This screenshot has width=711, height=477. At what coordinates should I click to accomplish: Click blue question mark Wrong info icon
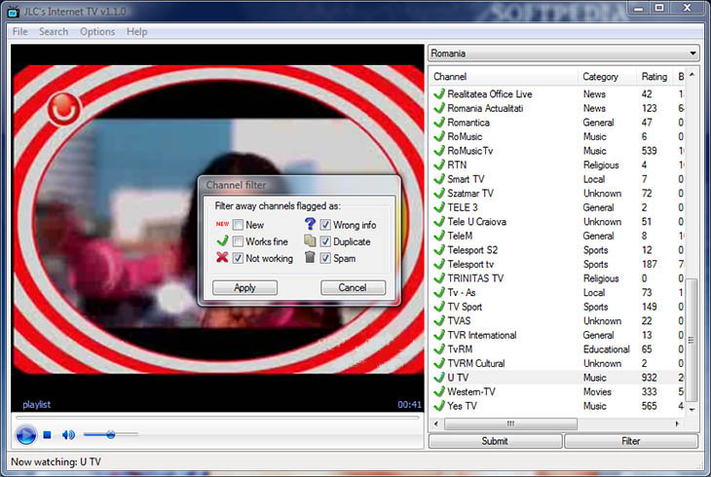click(310, 224)
